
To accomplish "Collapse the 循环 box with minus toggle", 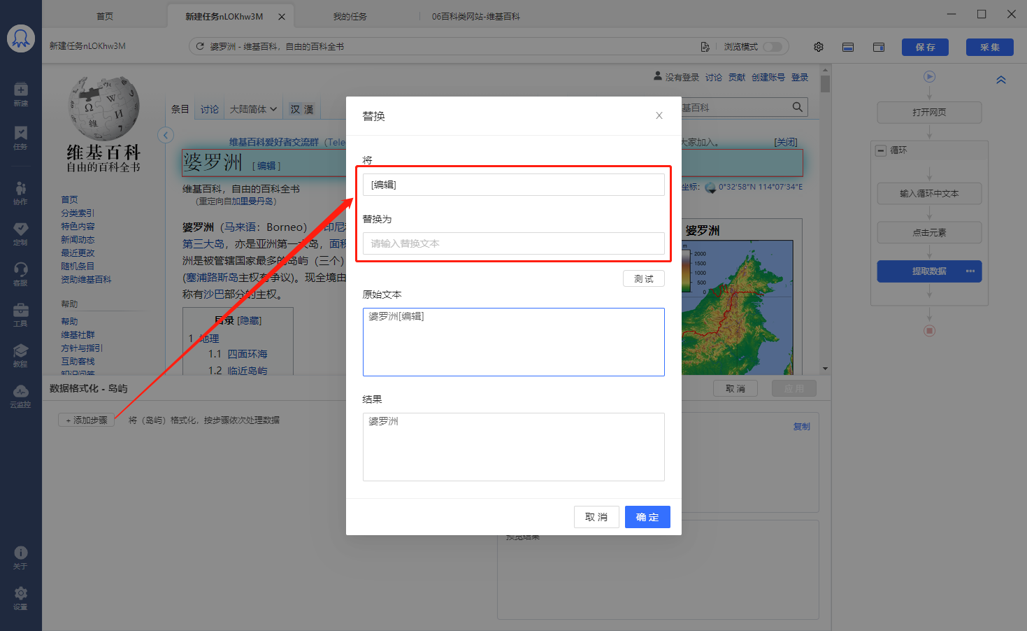I will [x=881, y=150].
